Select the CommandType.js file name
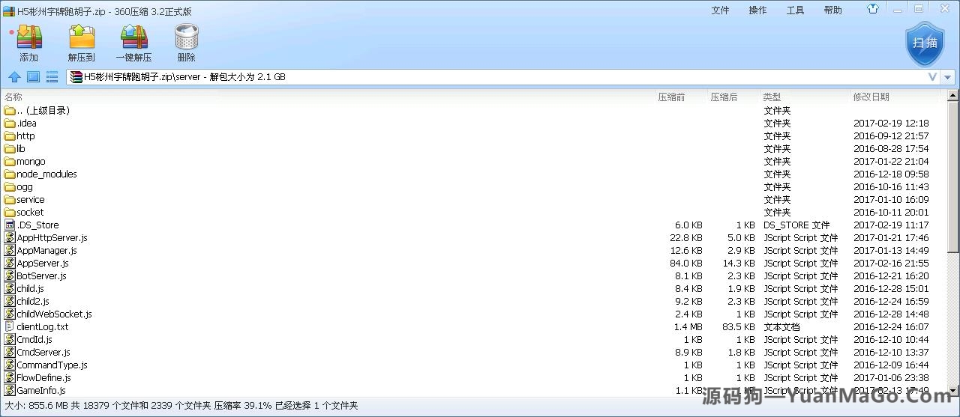Viewport: 960px width, 417px height. pos(52,365)
